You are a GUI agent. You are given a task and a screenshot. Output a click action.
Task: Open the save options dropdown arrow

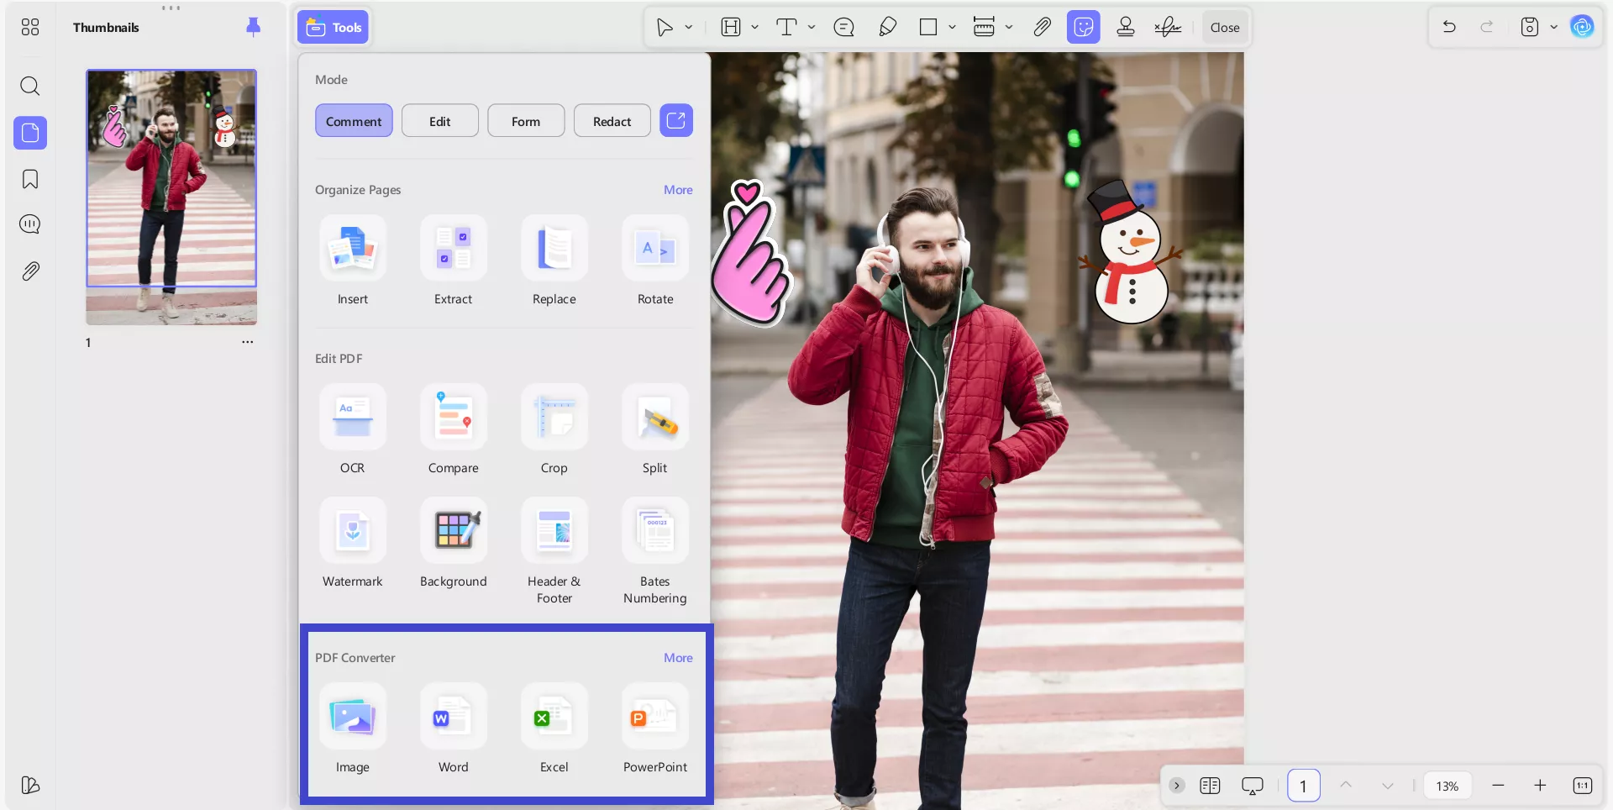pyautogui.click(x=1553, y=27)
